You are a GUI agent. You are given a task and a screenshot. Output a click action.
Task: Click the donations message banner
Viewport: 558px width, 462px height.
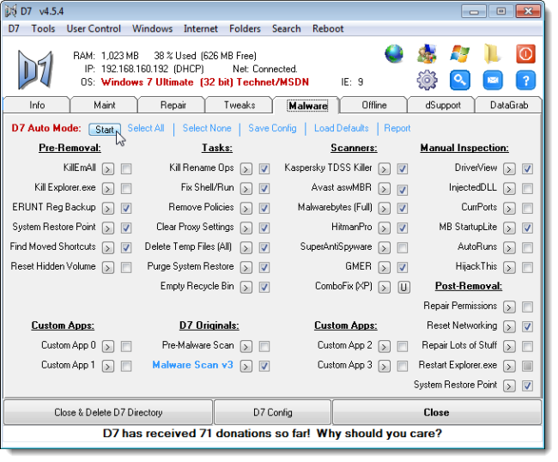272,434
